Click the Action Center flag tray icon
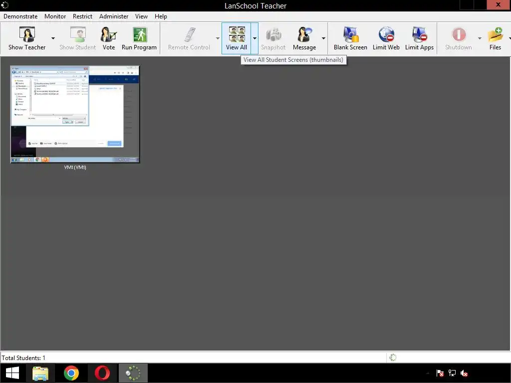Image resolution: width=511 pixels, height=383 pixels. (x=440, y=373)
